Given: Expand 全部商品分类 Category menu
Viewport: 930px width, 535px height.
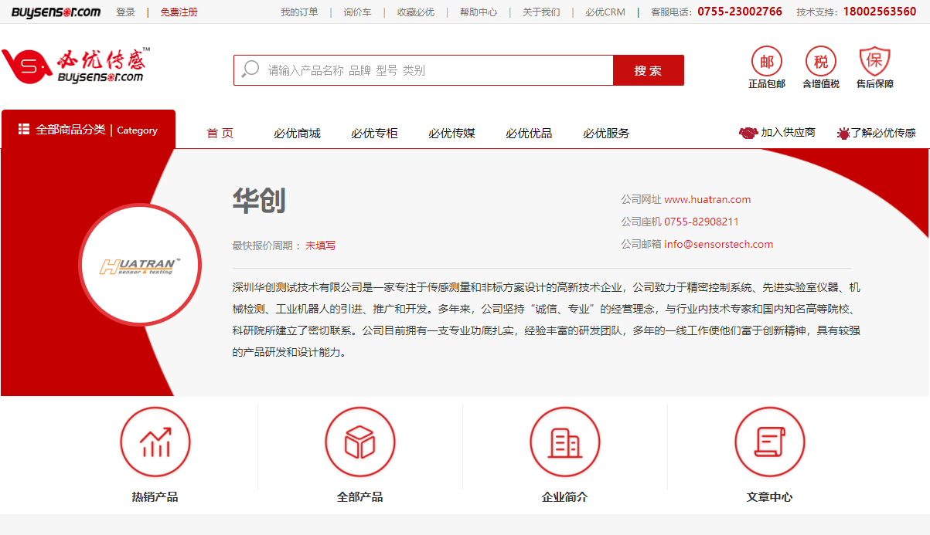Looking at the screenshot, I should pyautogui.click(x=88, y=130).
